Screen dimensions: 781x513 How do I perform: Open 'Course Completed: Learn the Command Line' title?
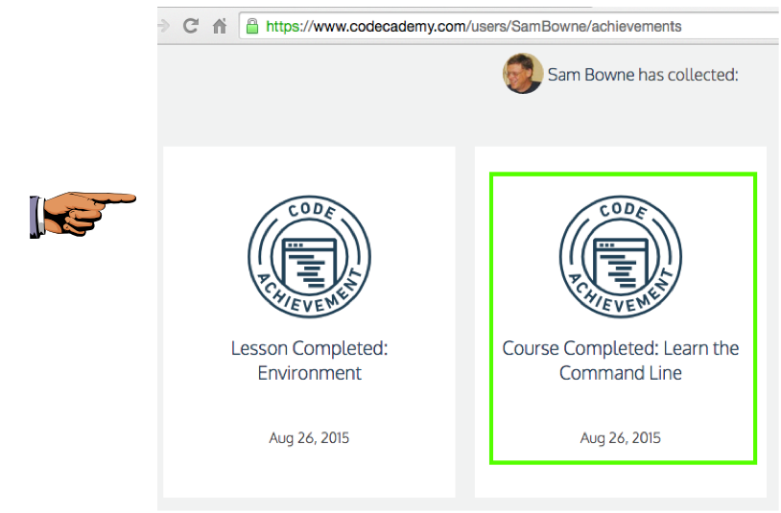coord(621,361)
